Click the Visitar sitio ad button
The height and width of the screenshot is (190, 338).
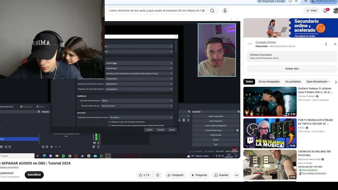coord(292,69)
